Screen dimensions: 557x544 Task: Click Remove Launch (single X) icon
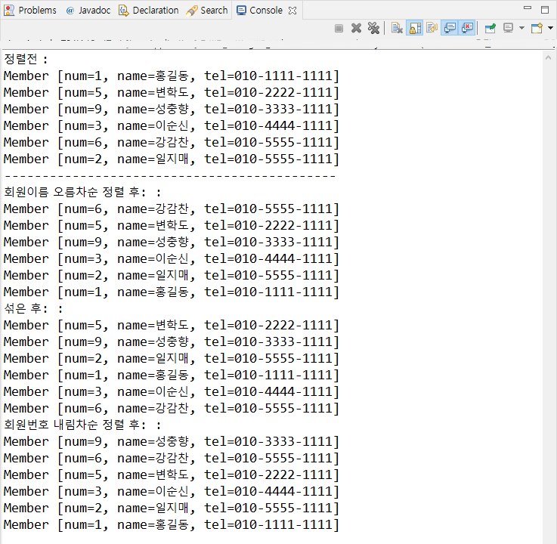click(356, 28)
